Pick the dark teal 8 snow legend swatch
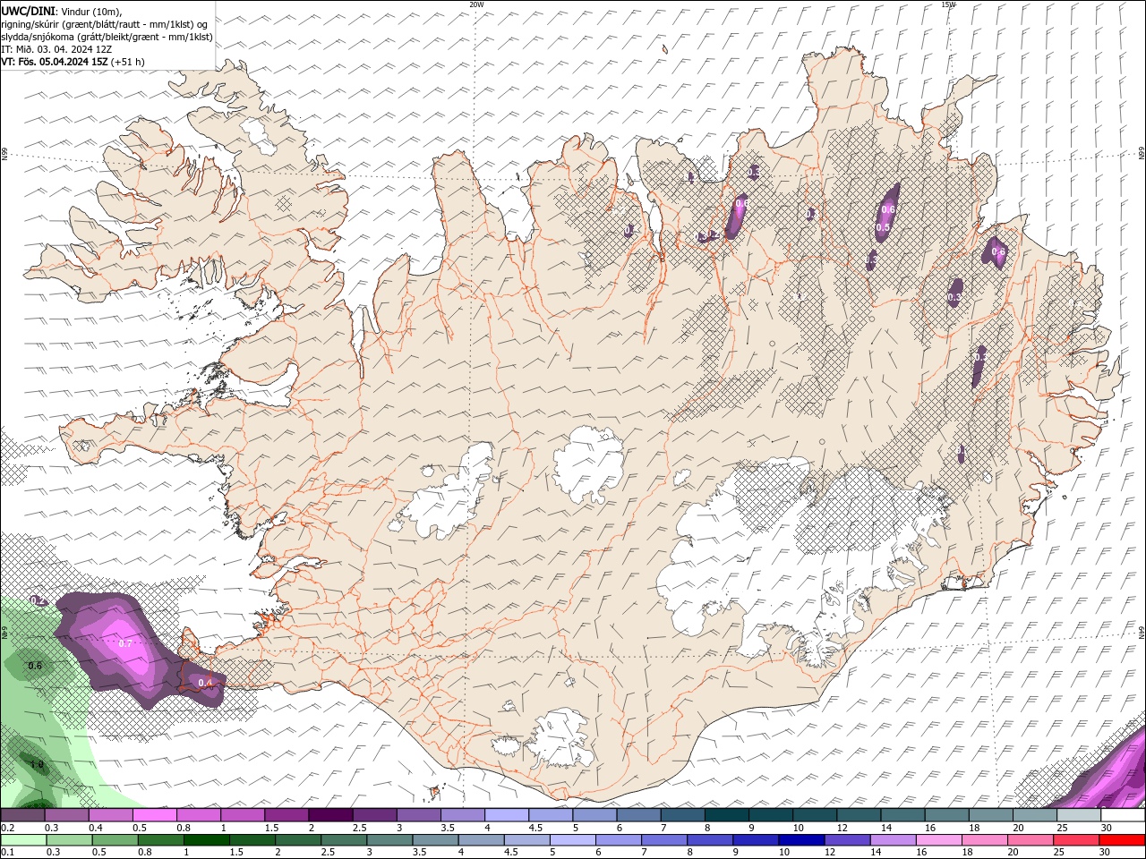 [727, 815]
